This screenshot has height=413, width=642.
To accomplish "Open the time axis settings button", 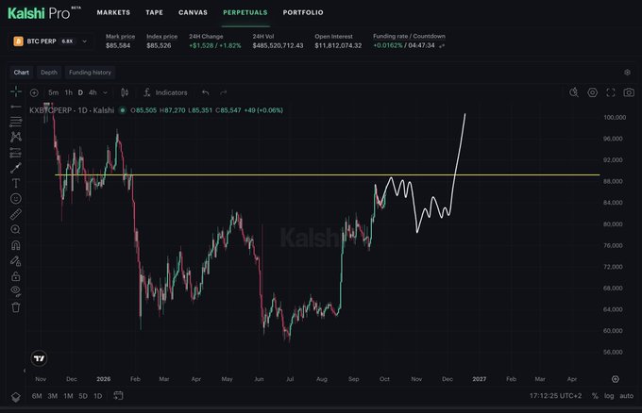I will point(616,379).
